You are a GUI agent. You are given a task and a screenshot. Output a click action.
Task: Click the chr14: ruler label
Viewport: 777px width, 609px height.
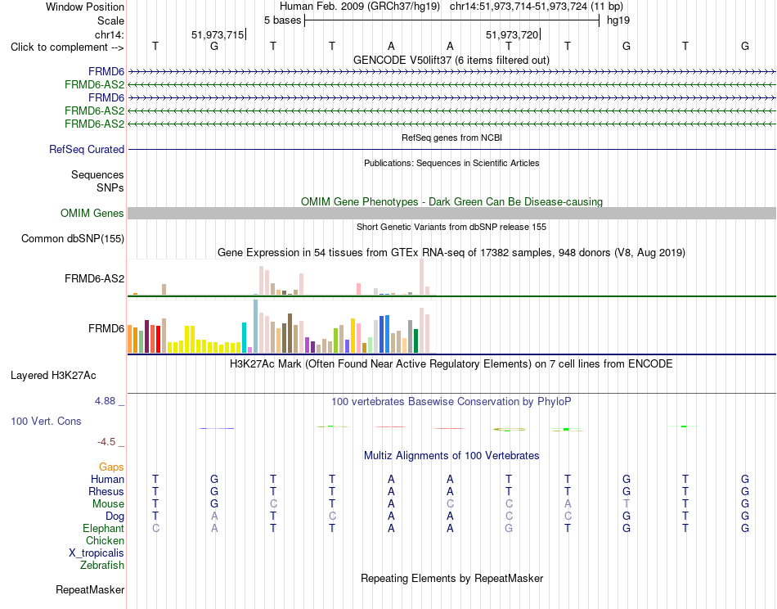point(109,34)
